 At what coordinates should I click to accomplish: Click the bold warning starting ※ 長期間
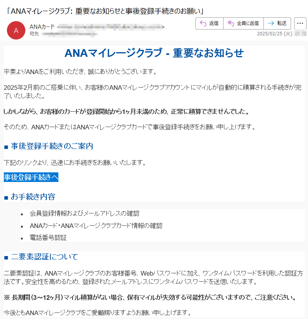click(150, 298)
